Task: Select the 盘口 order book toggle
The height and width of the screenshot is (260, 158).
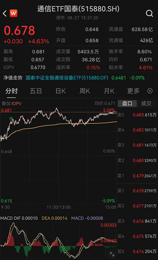Action: coord(127,103)
